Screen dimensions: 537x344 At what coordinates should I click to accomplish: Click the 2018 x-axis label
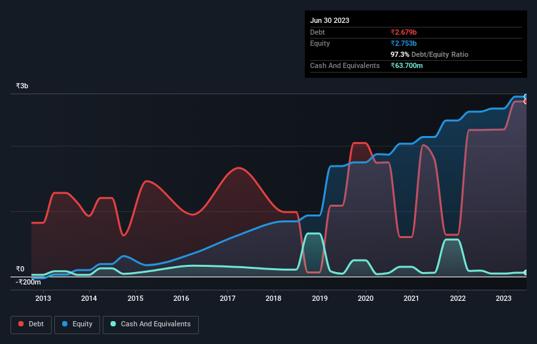point(273,298)
